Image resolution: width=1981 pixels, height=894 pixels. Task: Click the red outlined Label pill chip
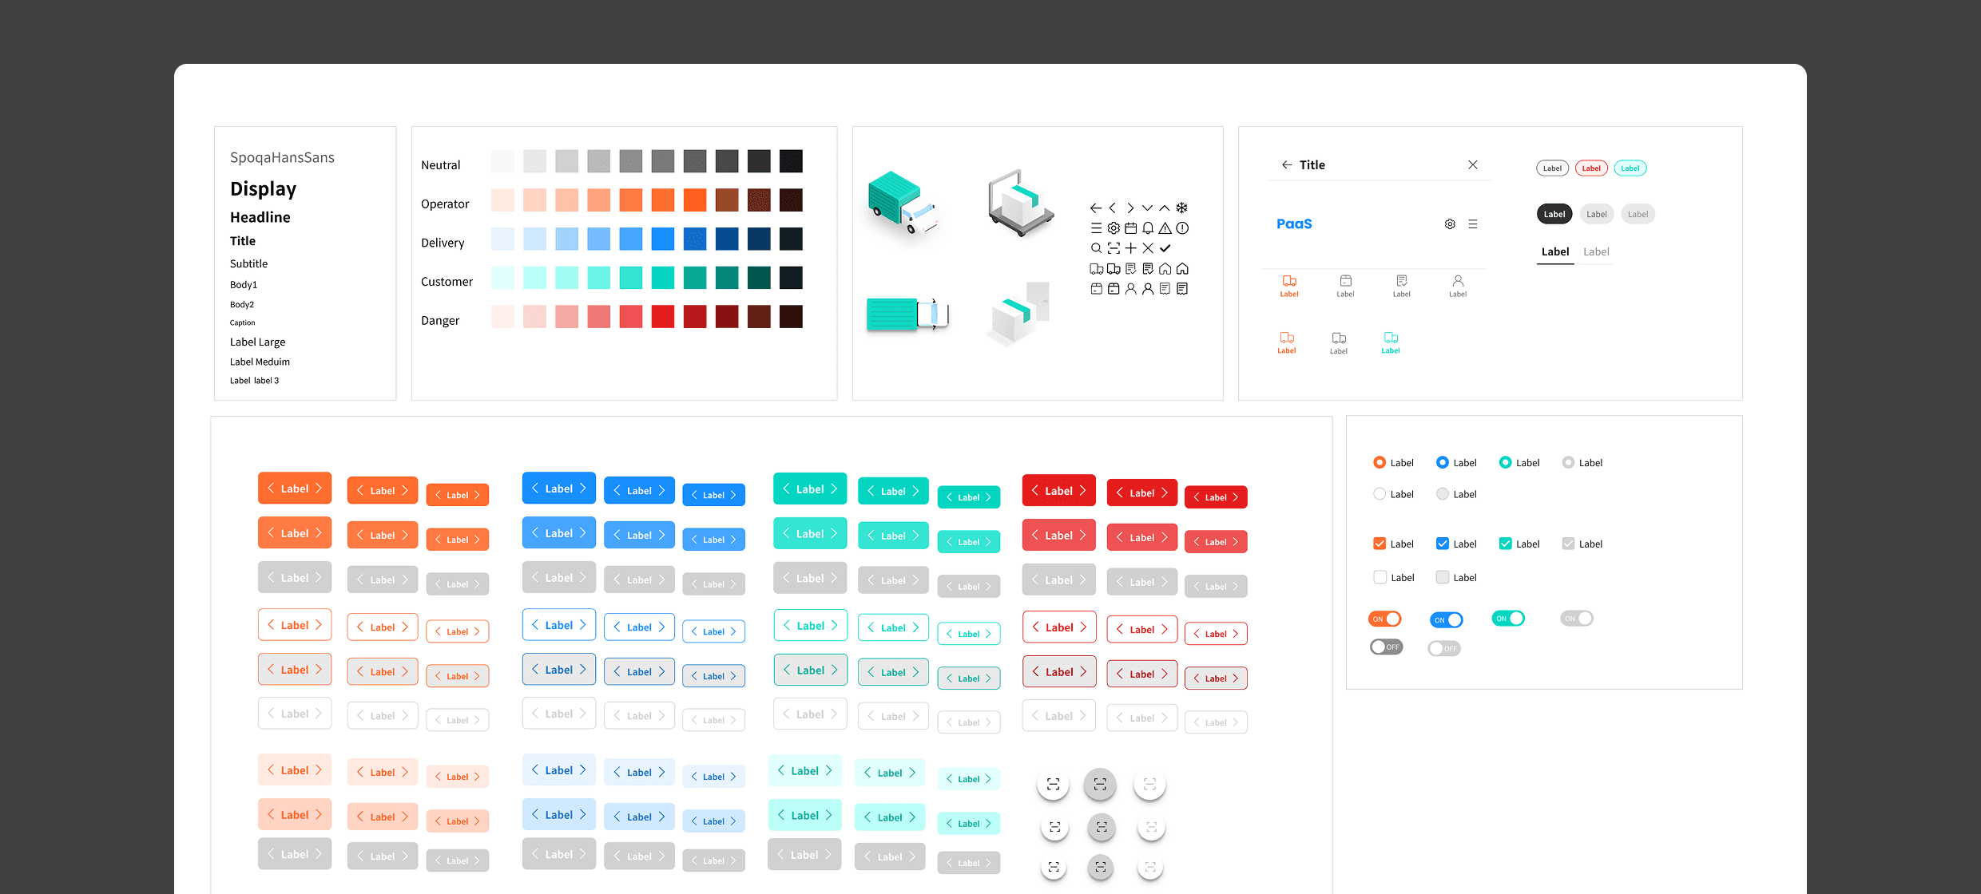click(x=1591, y=168)
